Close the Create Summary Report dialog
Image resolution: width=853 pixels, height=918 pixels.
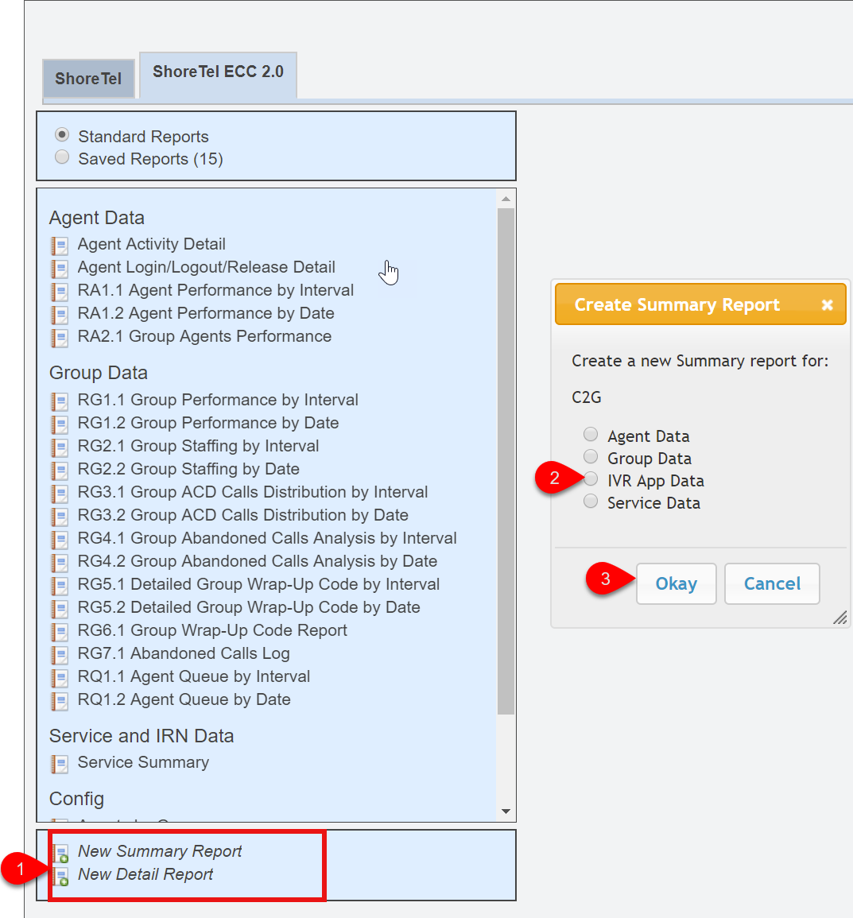[x=827, y=305]
